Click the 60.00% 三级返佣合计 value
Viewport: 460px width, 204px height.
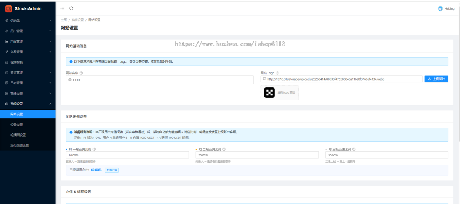[96, 170]
